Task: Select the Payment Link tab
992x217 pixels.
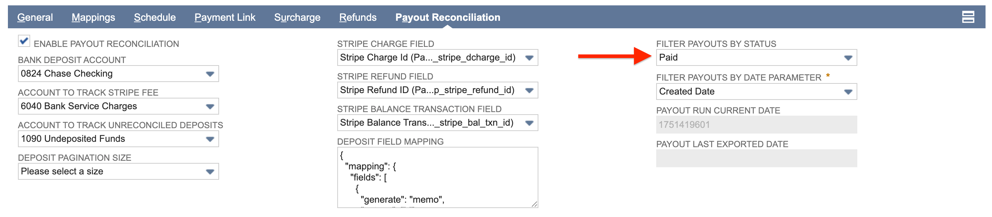Action: click(225, 17)
